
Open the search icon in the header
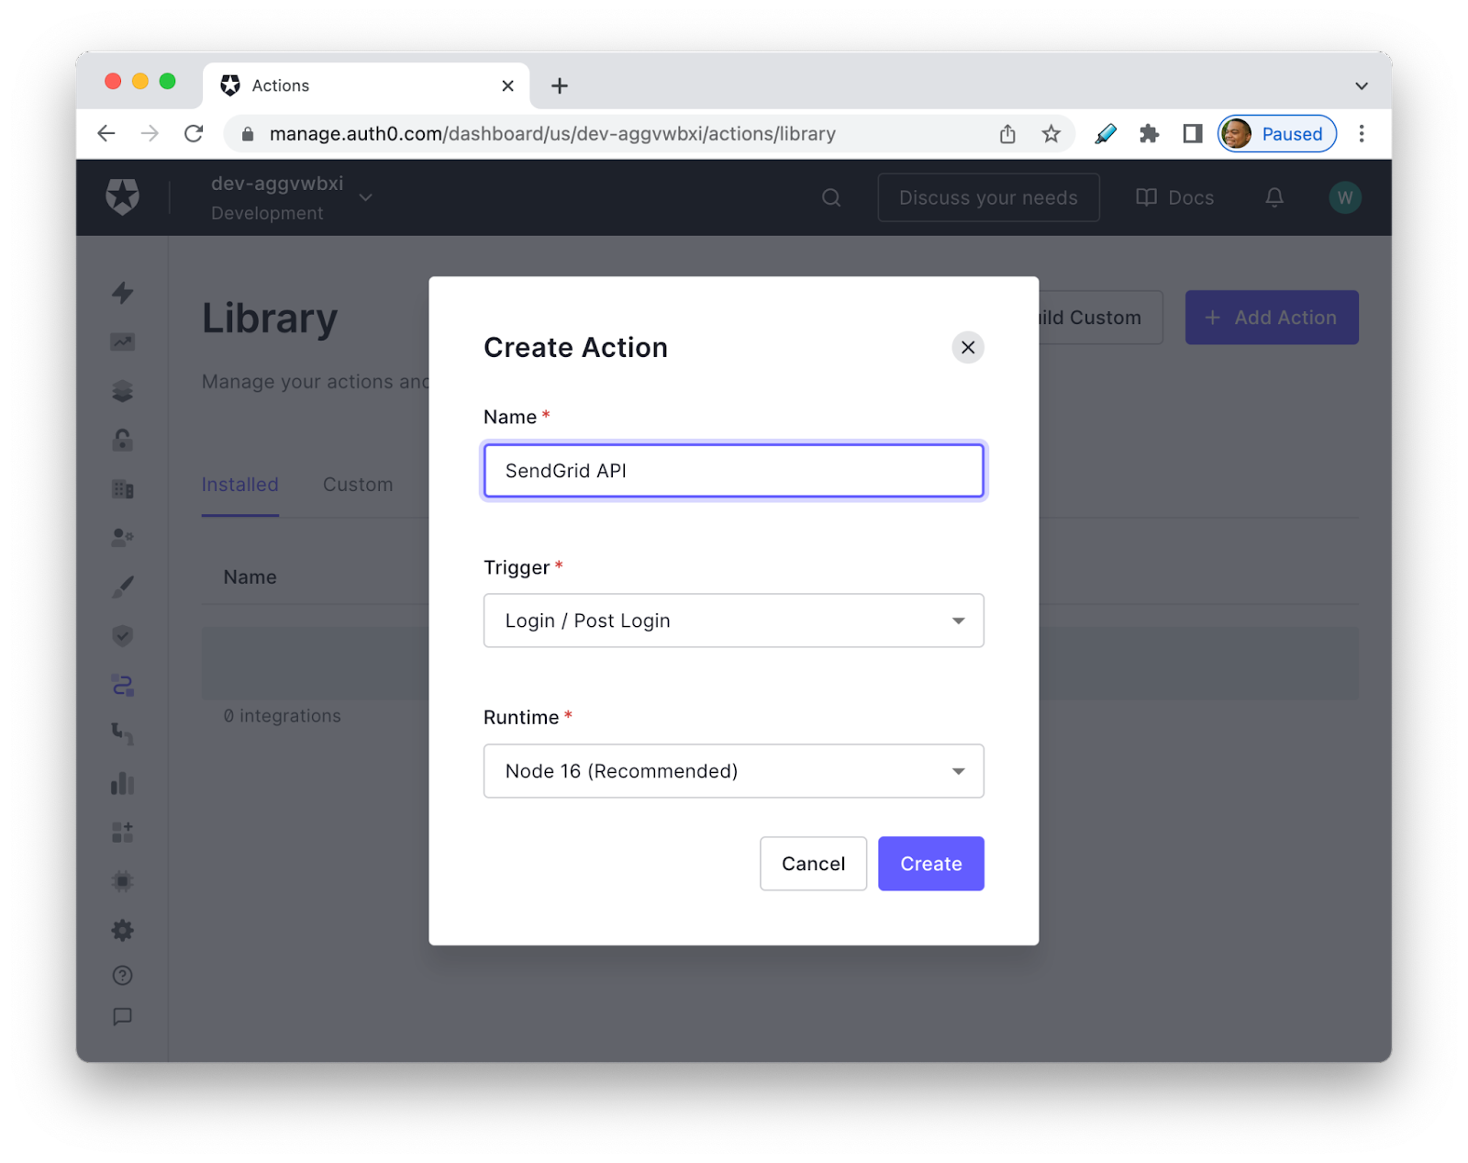pyautogui.click(x=831, y=197)
